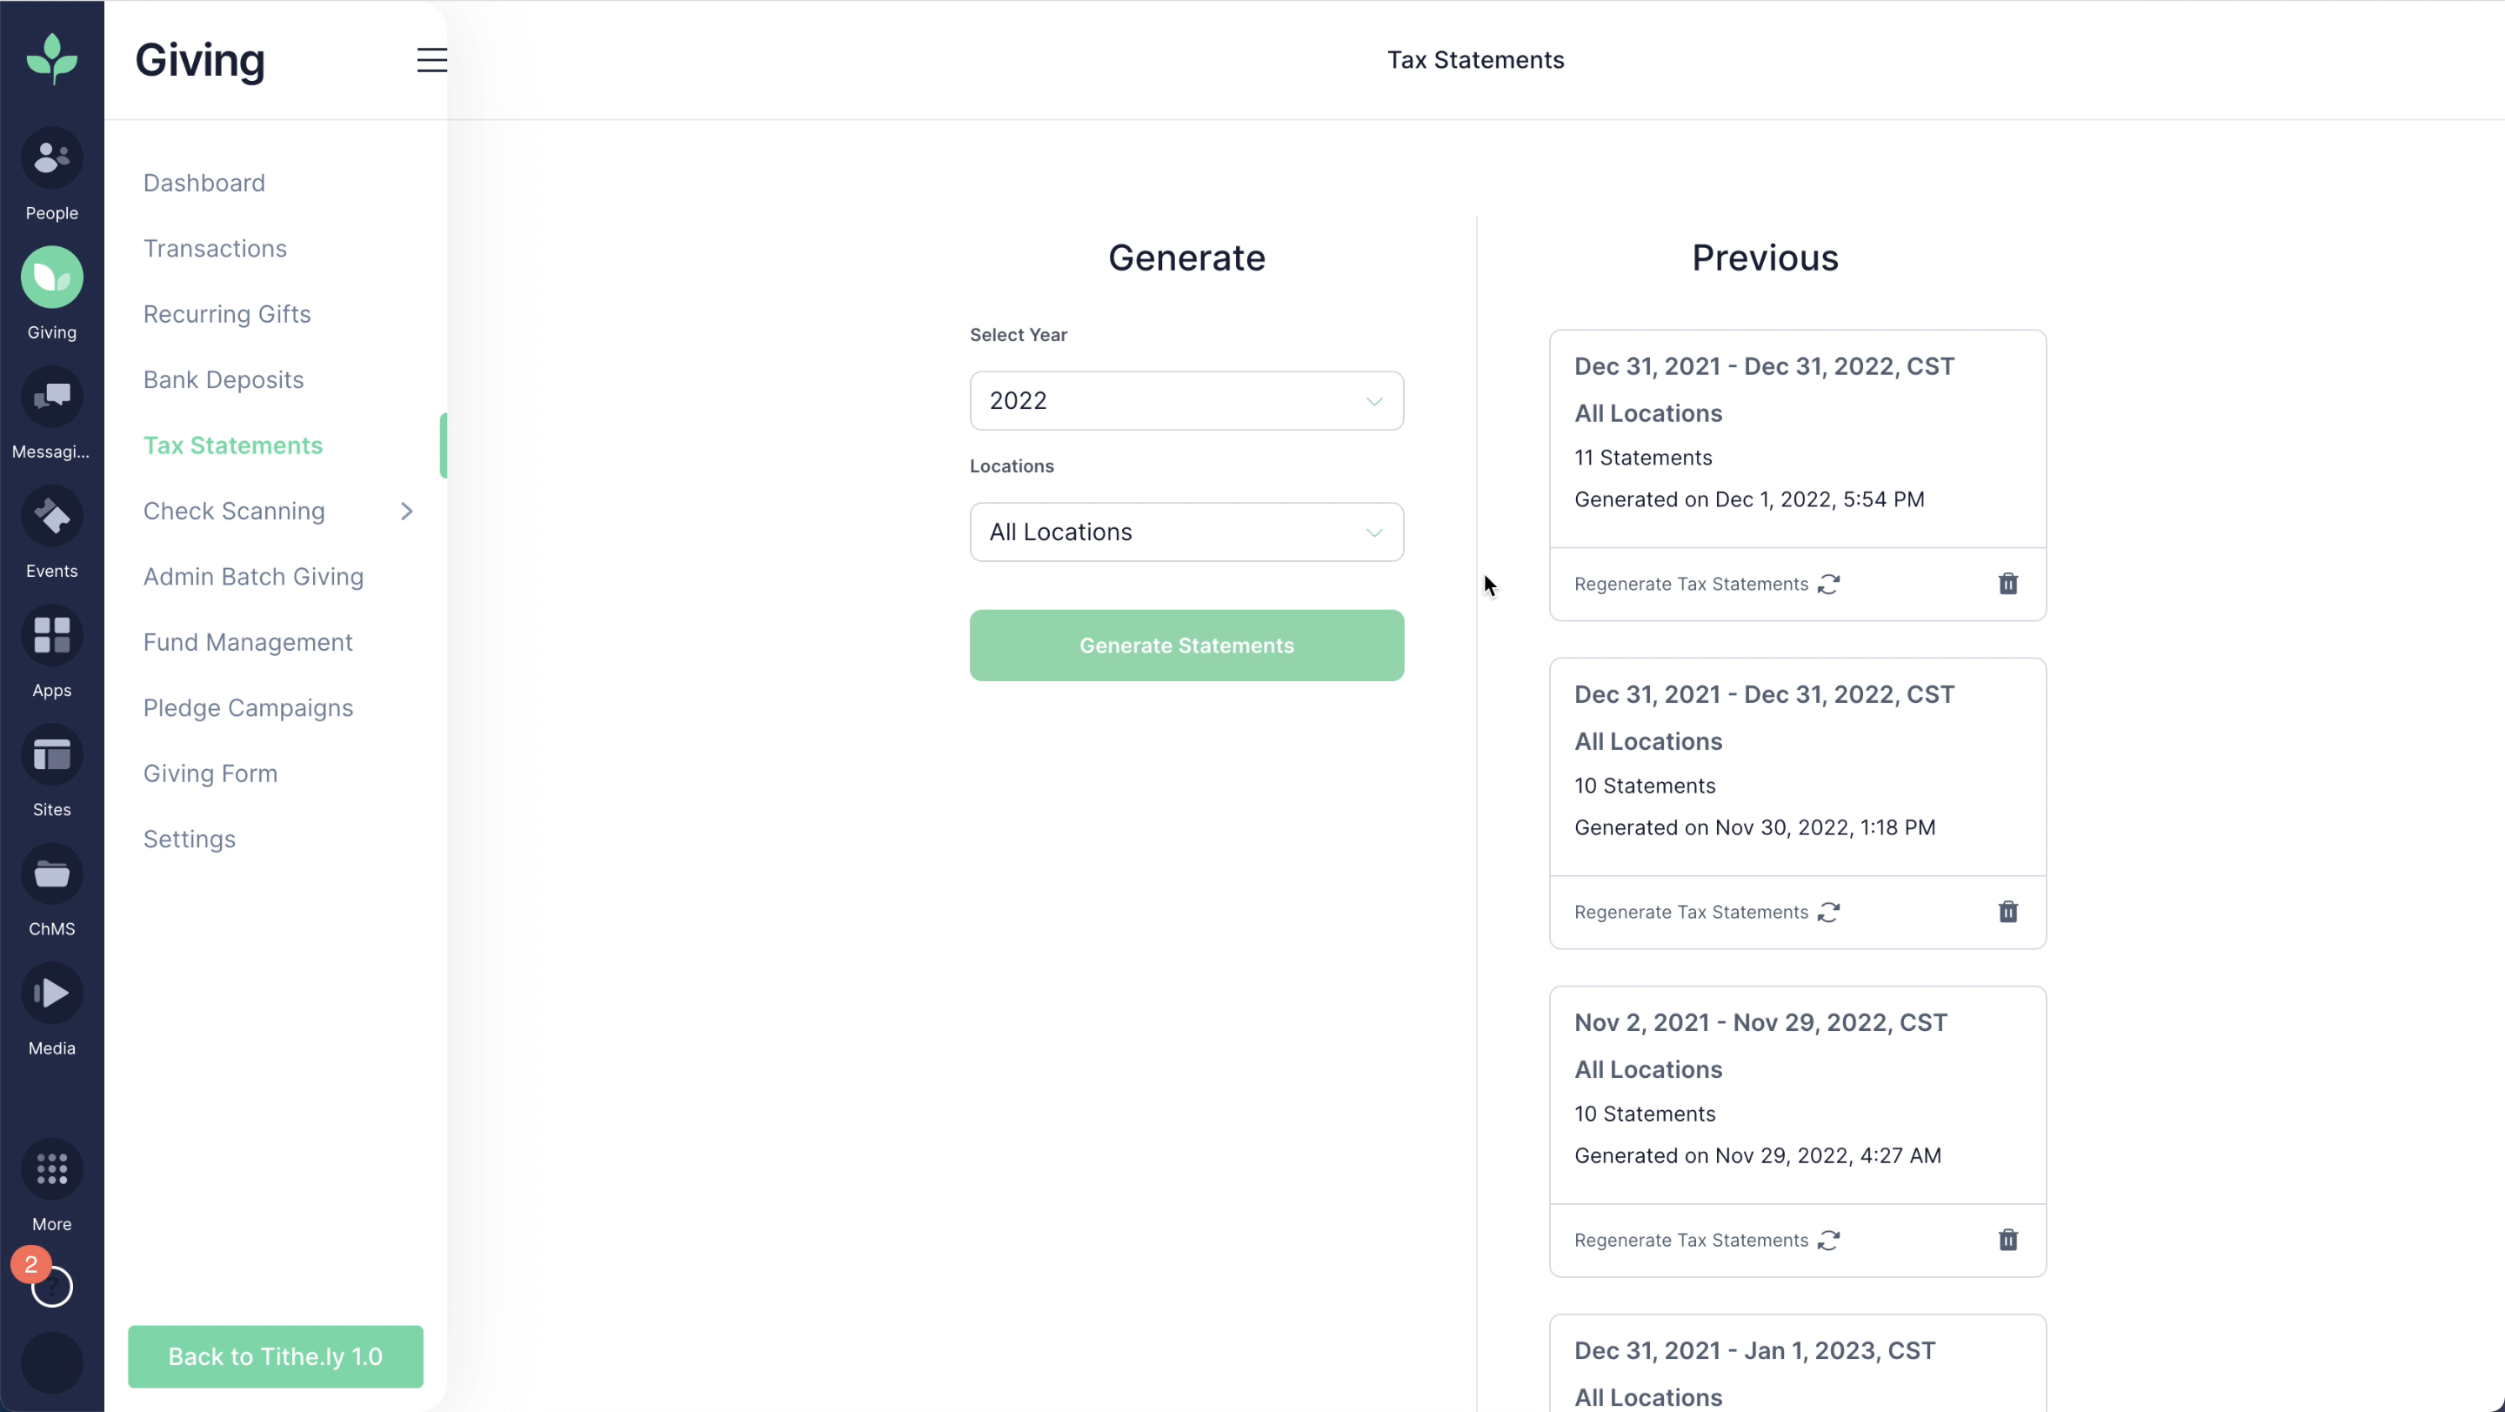This screenshot has width=2505, height=1412.
Task: Open the Transactions menu item
Action: tap(215, 248)
